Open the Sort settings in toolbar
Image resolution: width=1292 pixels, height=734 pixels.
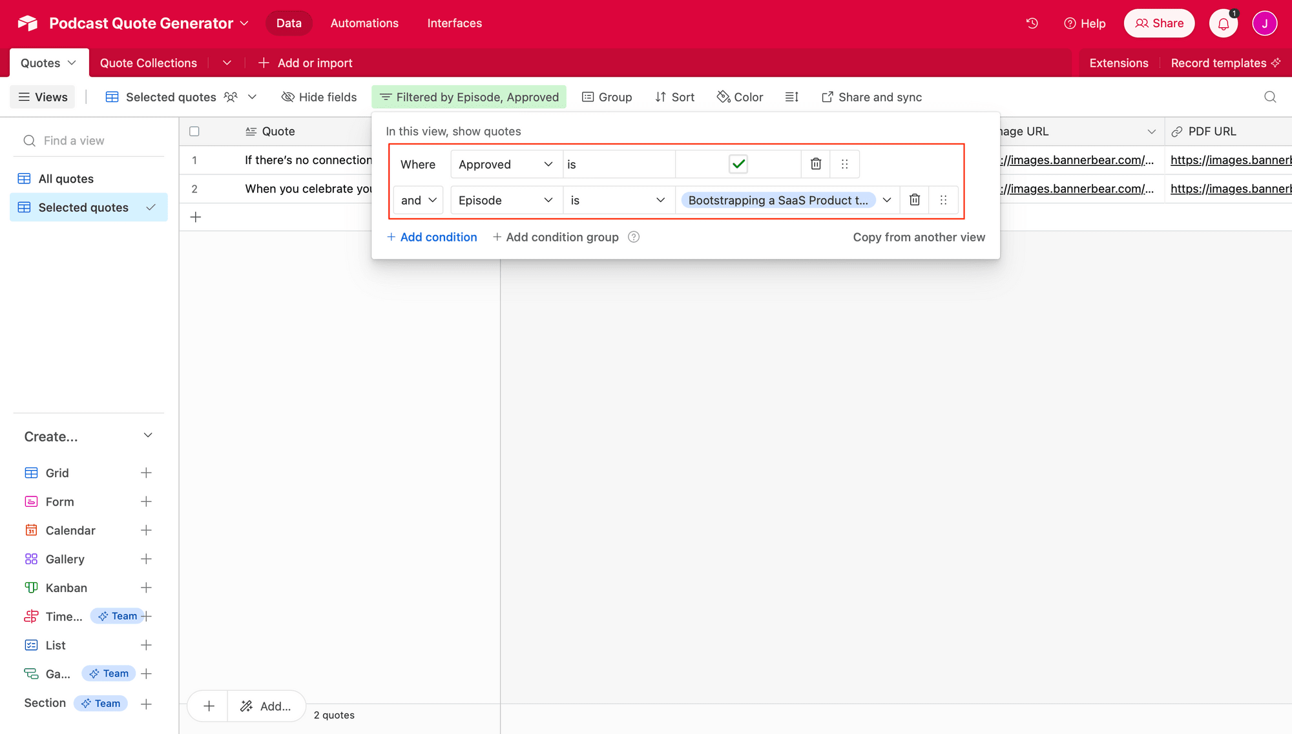coord(674,97)
